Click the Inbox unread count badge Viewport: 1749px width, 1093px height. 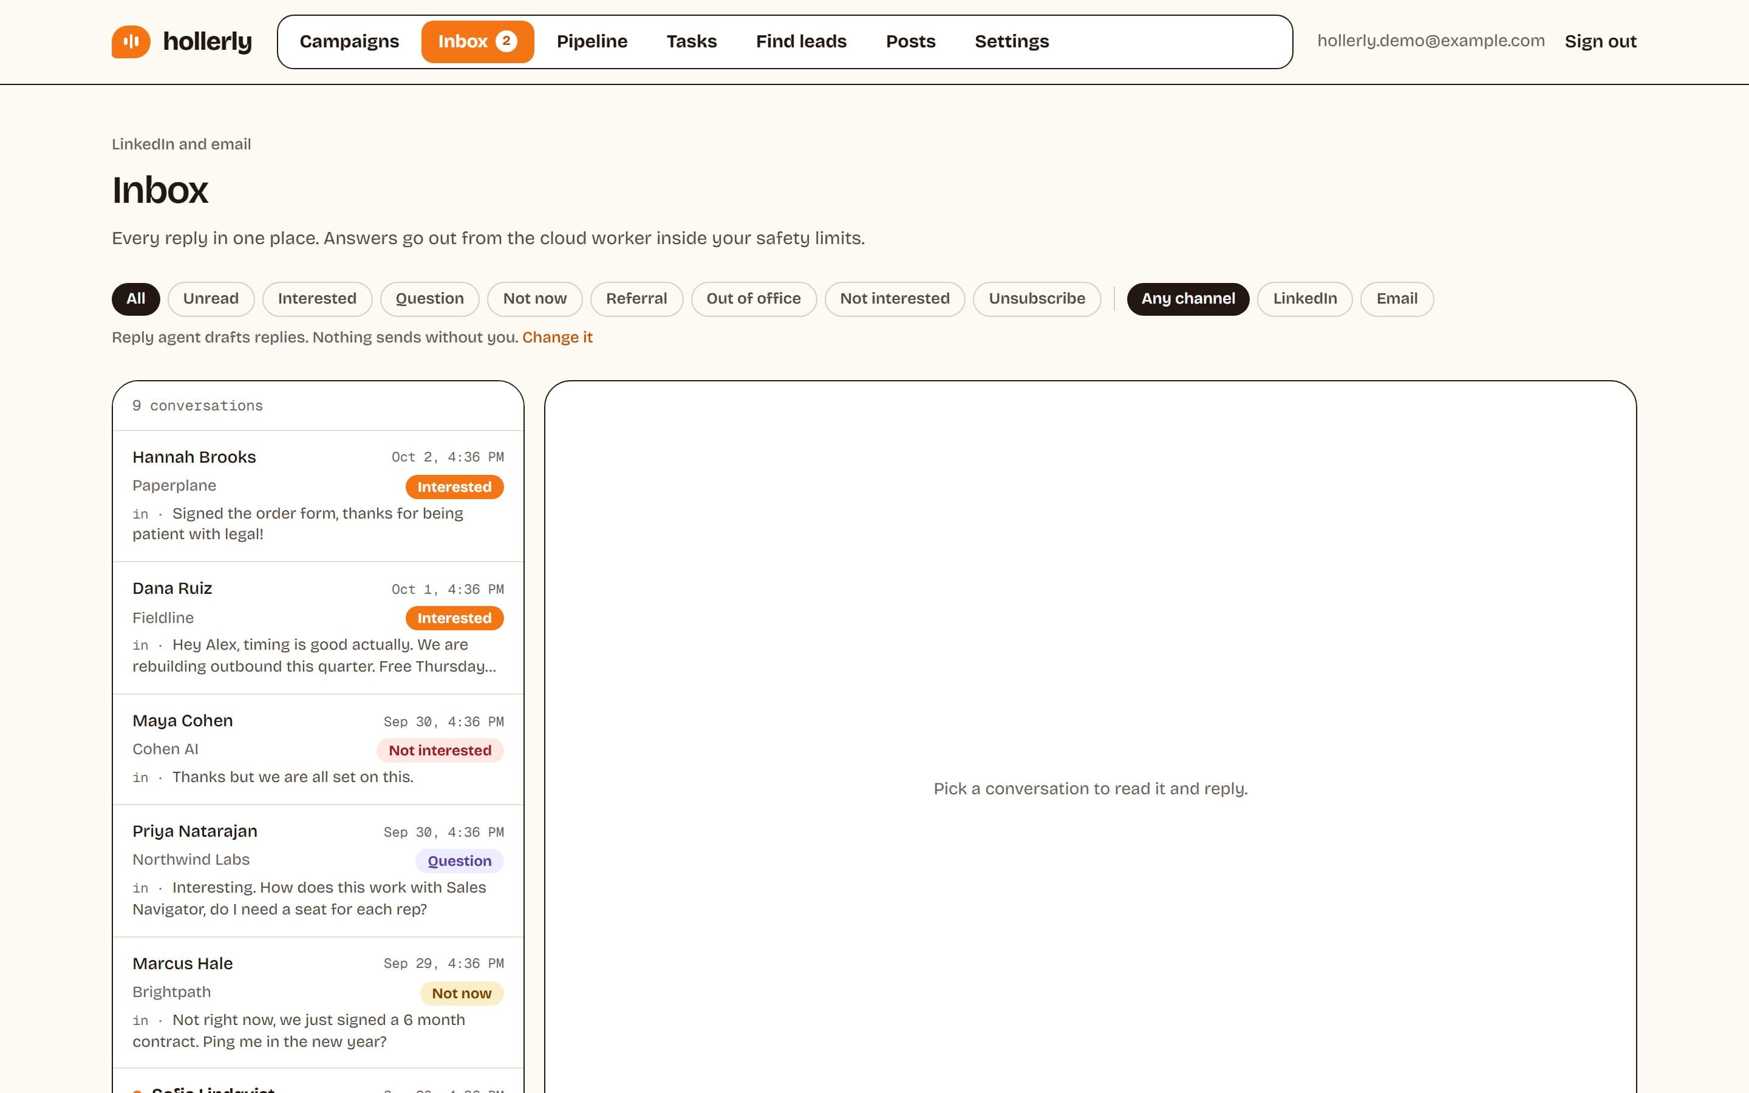click(506, 41)
